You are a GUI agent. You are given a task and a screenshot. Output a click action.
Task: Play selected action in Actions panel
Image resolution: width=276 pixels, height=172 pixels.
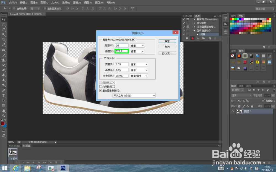(x=198, y=38)
